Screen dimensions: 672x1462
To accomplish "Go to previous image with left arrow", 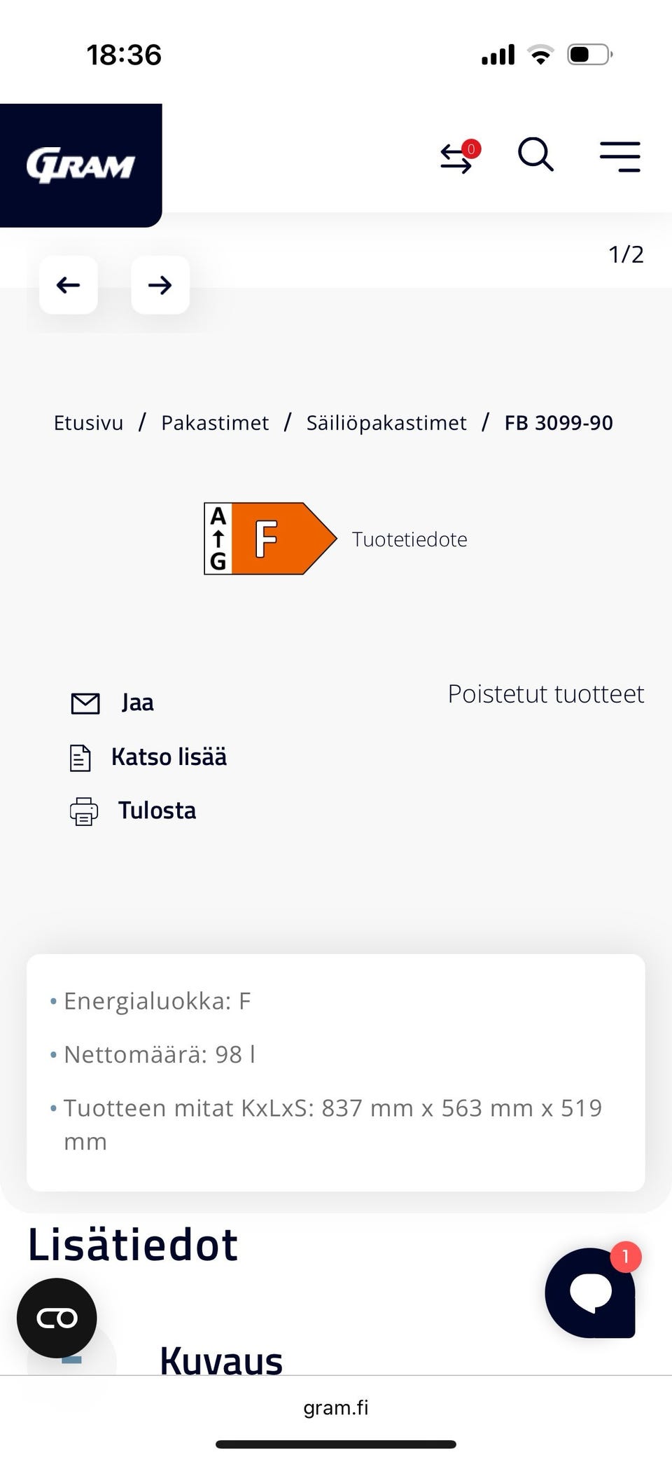I will (68, 285).
